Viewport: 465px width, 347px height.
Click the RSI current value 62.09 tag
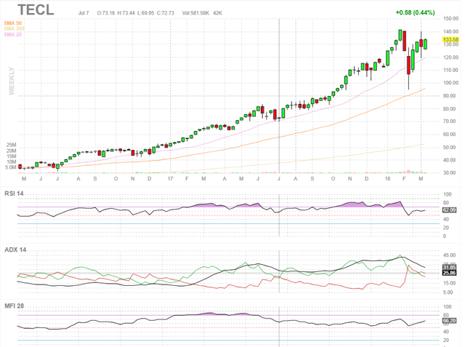pos(449,210)
